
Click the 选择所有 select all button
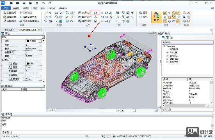[x=10, y=17]
